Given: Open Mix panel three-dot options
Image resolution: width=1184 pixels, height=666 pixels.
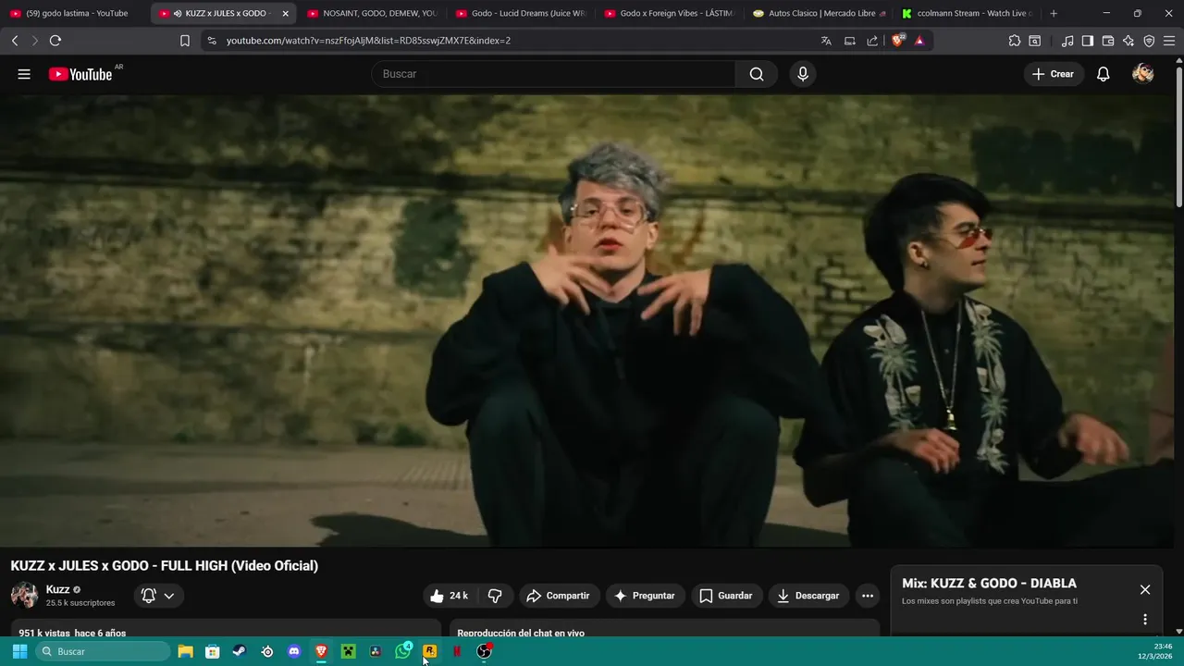Looking at the screenshot, I should (1145, 620).
